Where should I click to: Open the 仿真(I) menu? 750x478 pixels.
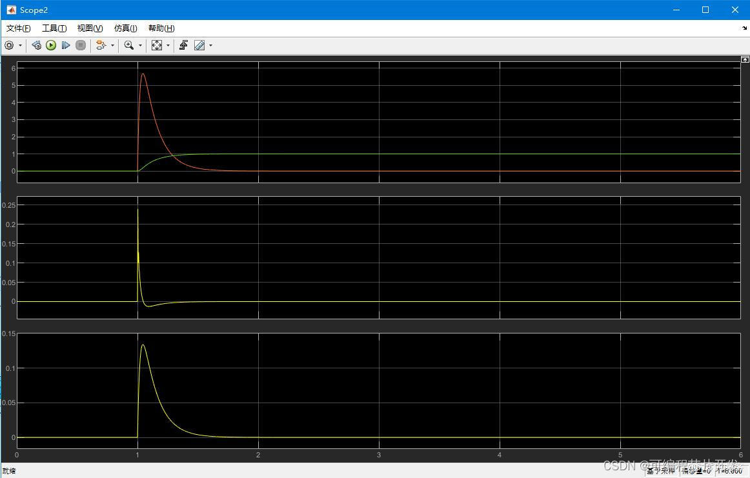(126, 28)
